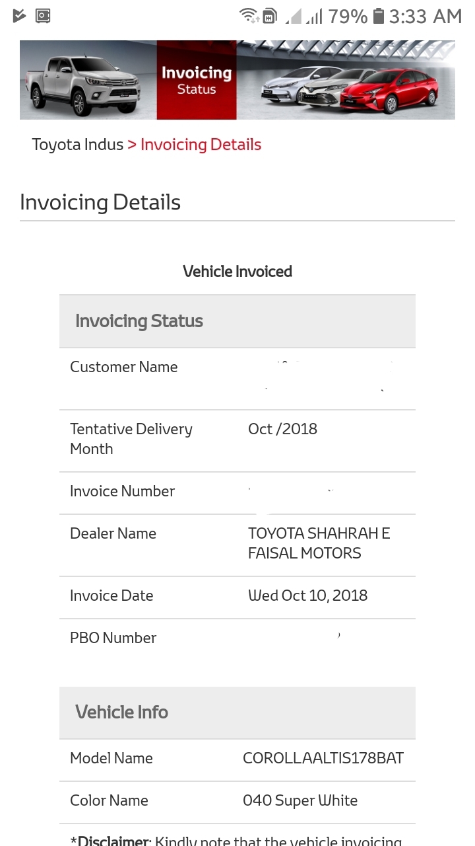Image resolution: width=475 pixels, height=846 pixels.
Task: Tap the Vehicle Info section header
Action: pyautogui.click(x=237, y=712)
